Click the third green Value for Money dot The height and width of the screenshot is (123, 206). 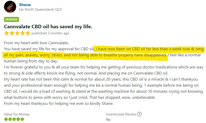14,119
